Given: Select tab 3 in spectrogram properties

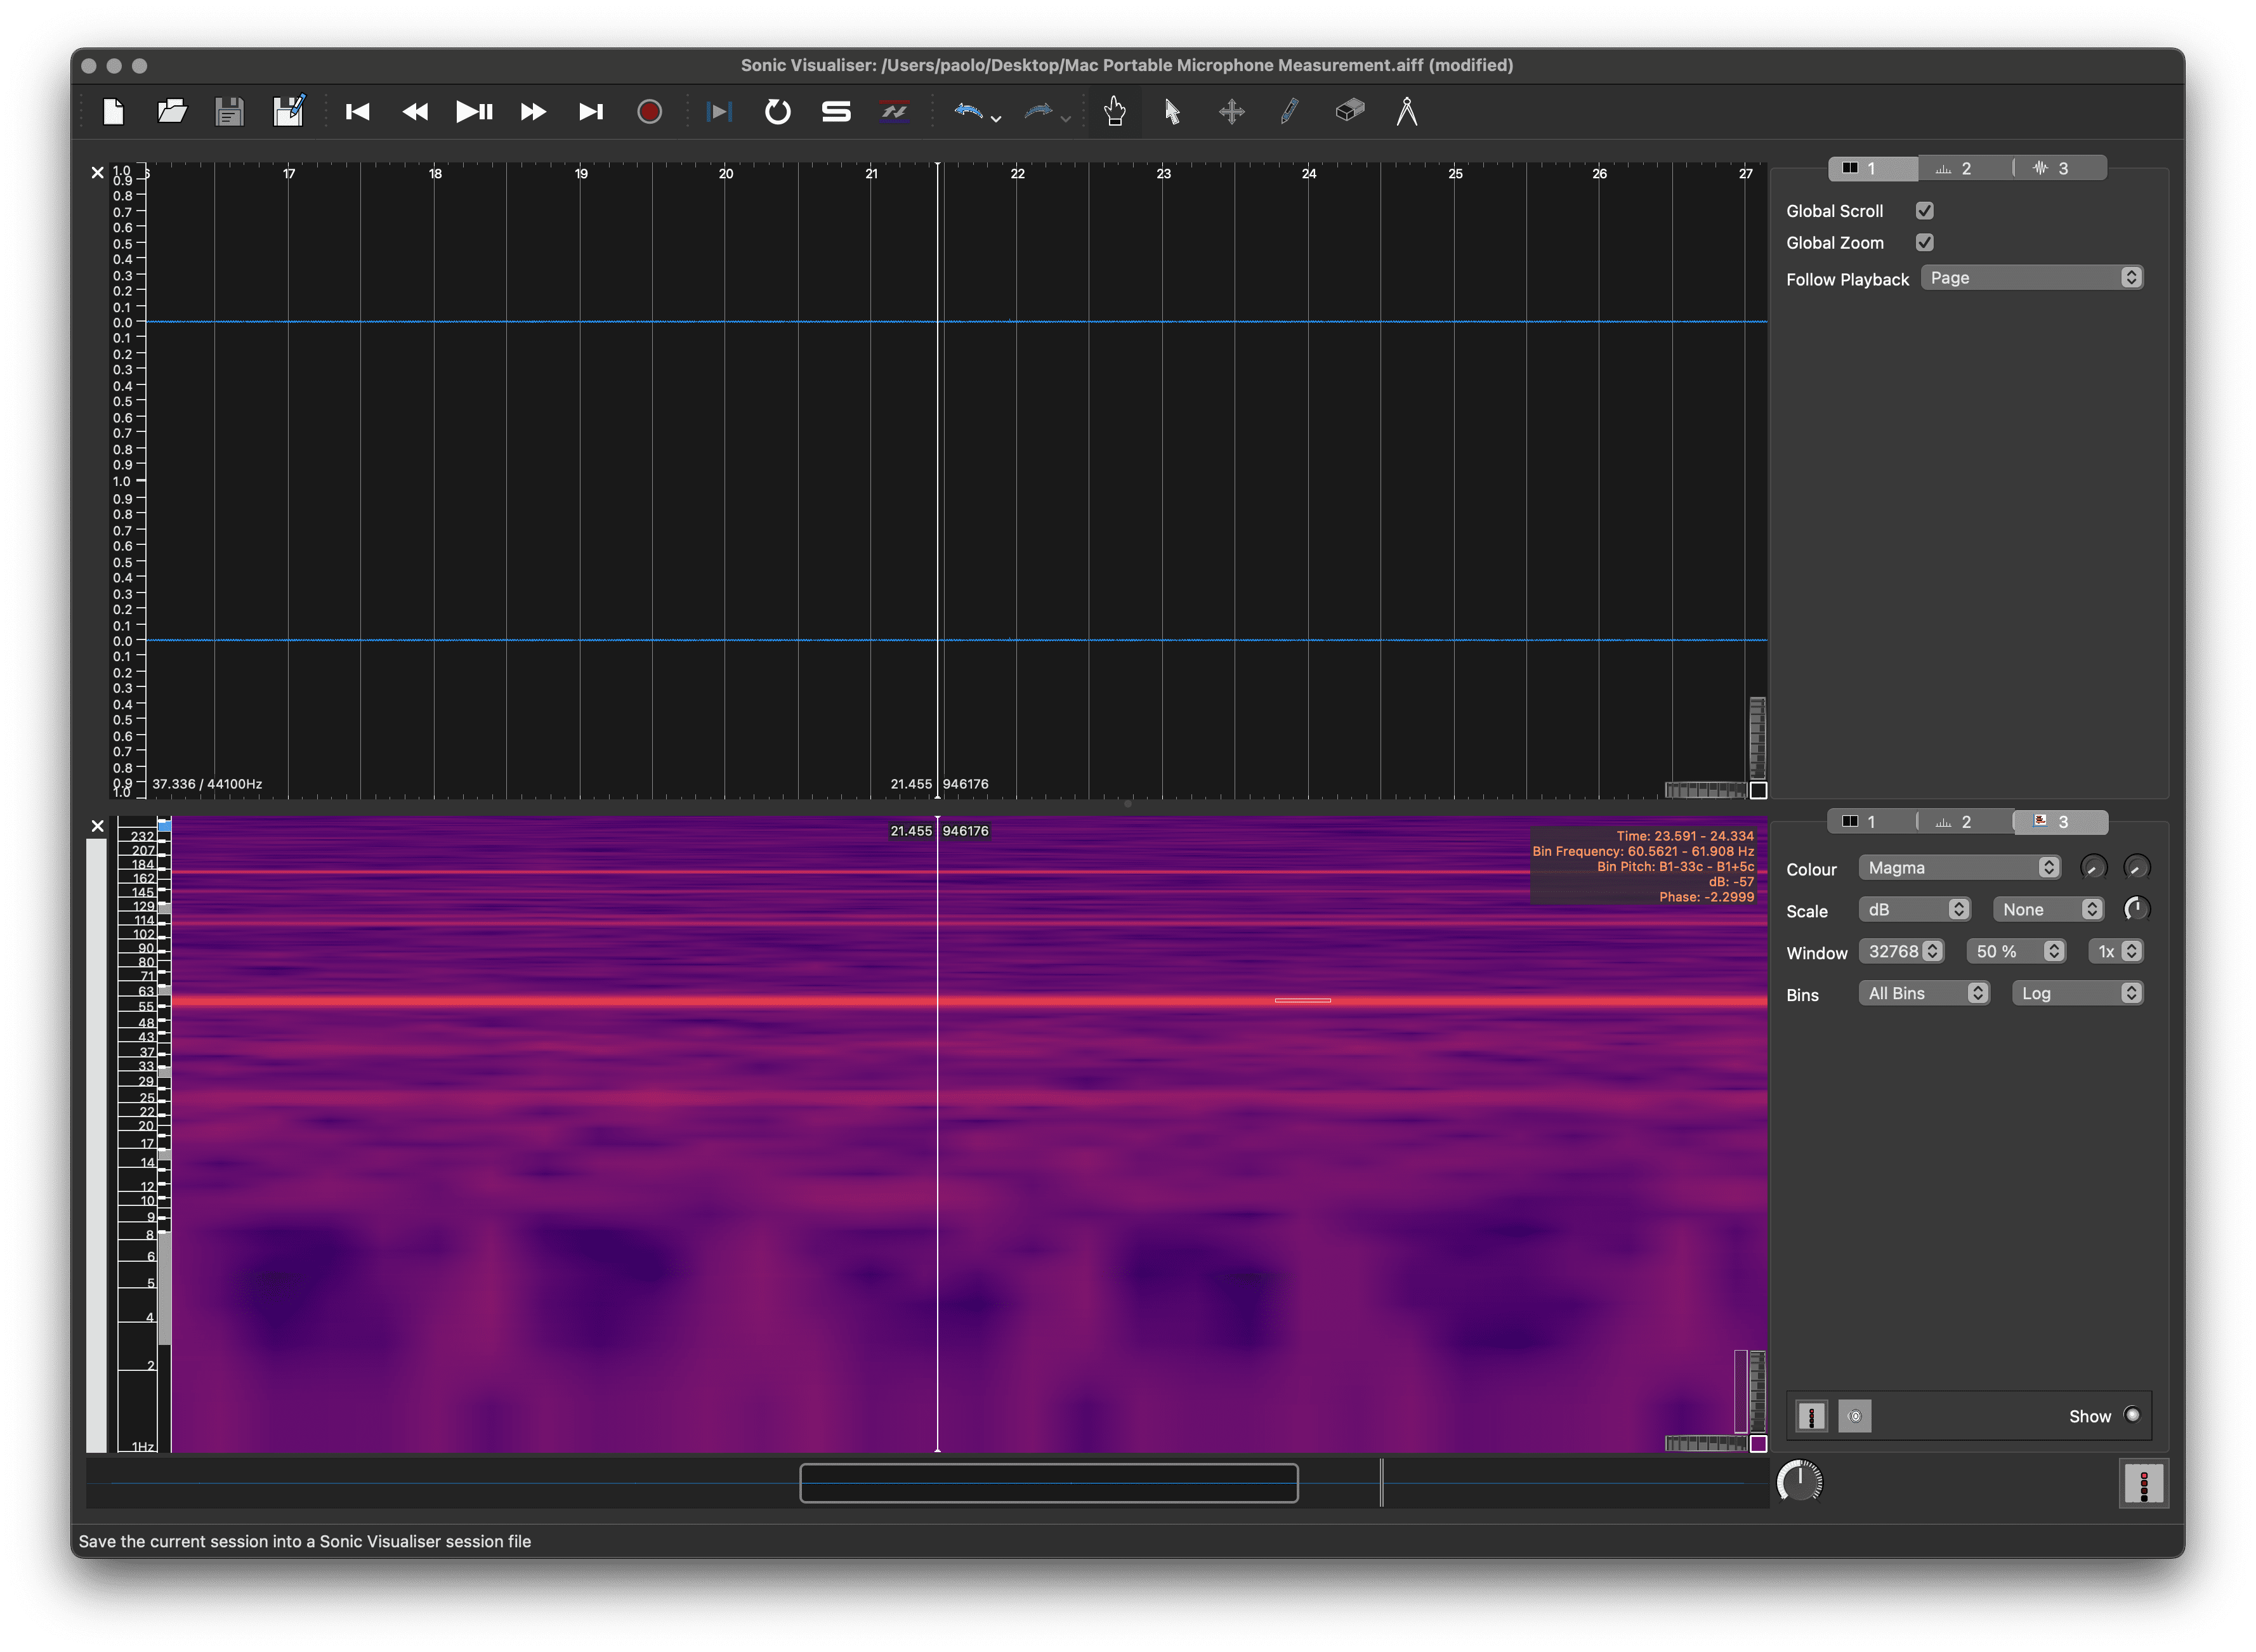Looking at the screenshot, I should click(2060, 822).
